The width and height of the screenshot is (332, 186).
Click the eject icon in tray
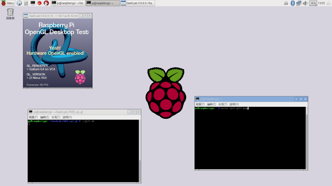point(329,3)
